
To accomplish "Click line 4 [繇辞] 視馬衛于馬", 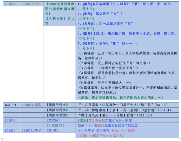I will (x=127, y=33).
